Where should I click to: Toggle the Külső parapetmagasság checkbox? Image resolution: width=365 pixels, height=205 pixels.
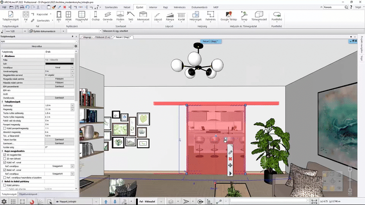[x=5, y=128]
